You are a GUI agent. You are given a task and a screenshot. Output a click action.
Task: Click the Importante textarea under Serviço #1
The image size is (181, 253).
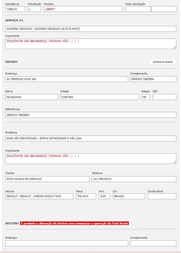tap(90, 44)
